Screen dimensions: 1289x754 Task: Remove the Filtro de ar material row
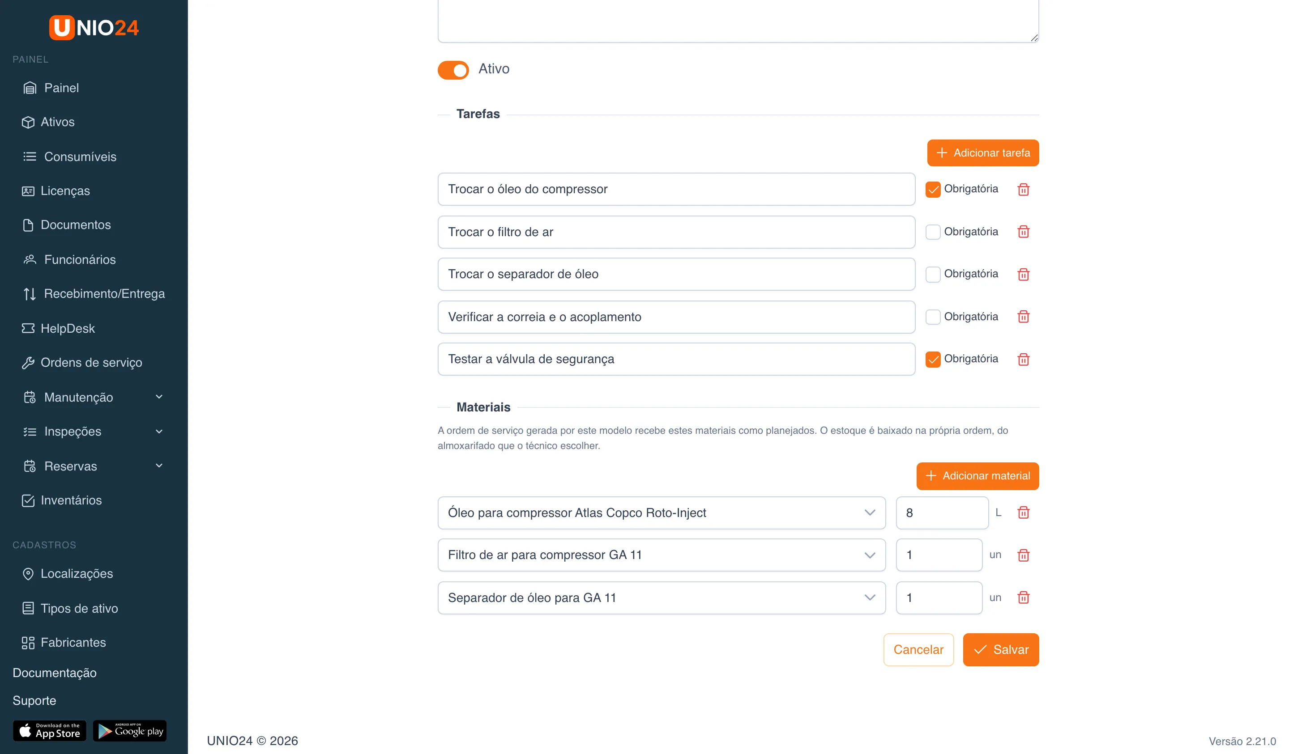tap(1023, 555)
